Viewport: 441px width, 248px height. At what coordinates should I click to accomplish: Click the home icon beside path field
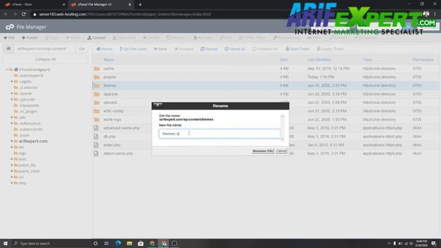9,49
